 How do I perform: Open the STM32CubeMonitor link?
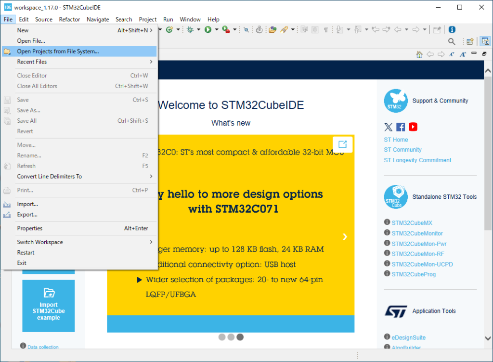point(417,233)
